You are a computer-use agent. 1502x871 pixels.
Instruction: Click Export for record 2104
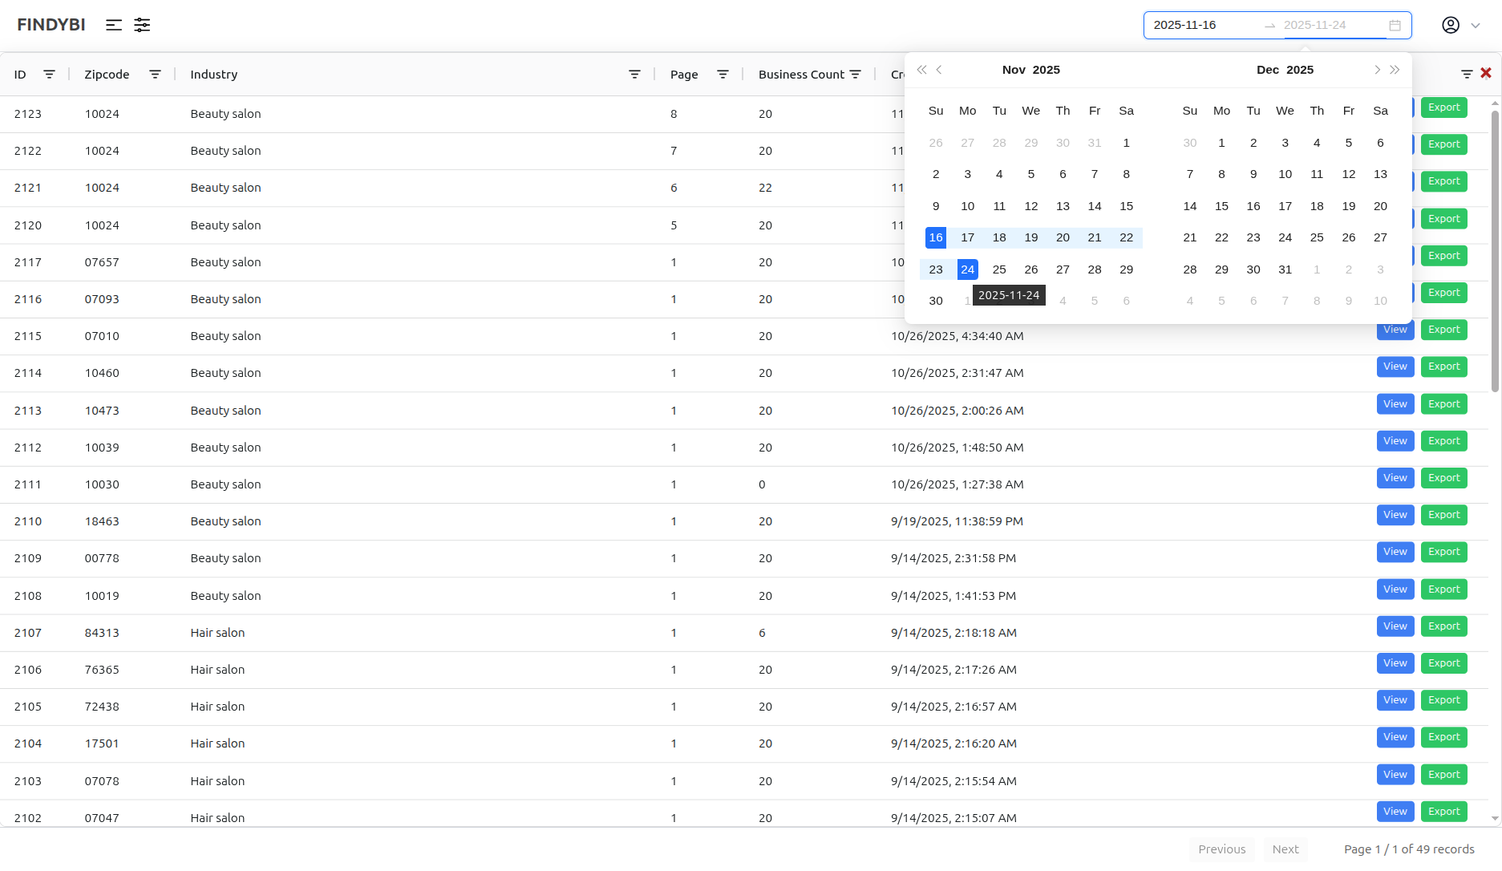[1444, 737]
